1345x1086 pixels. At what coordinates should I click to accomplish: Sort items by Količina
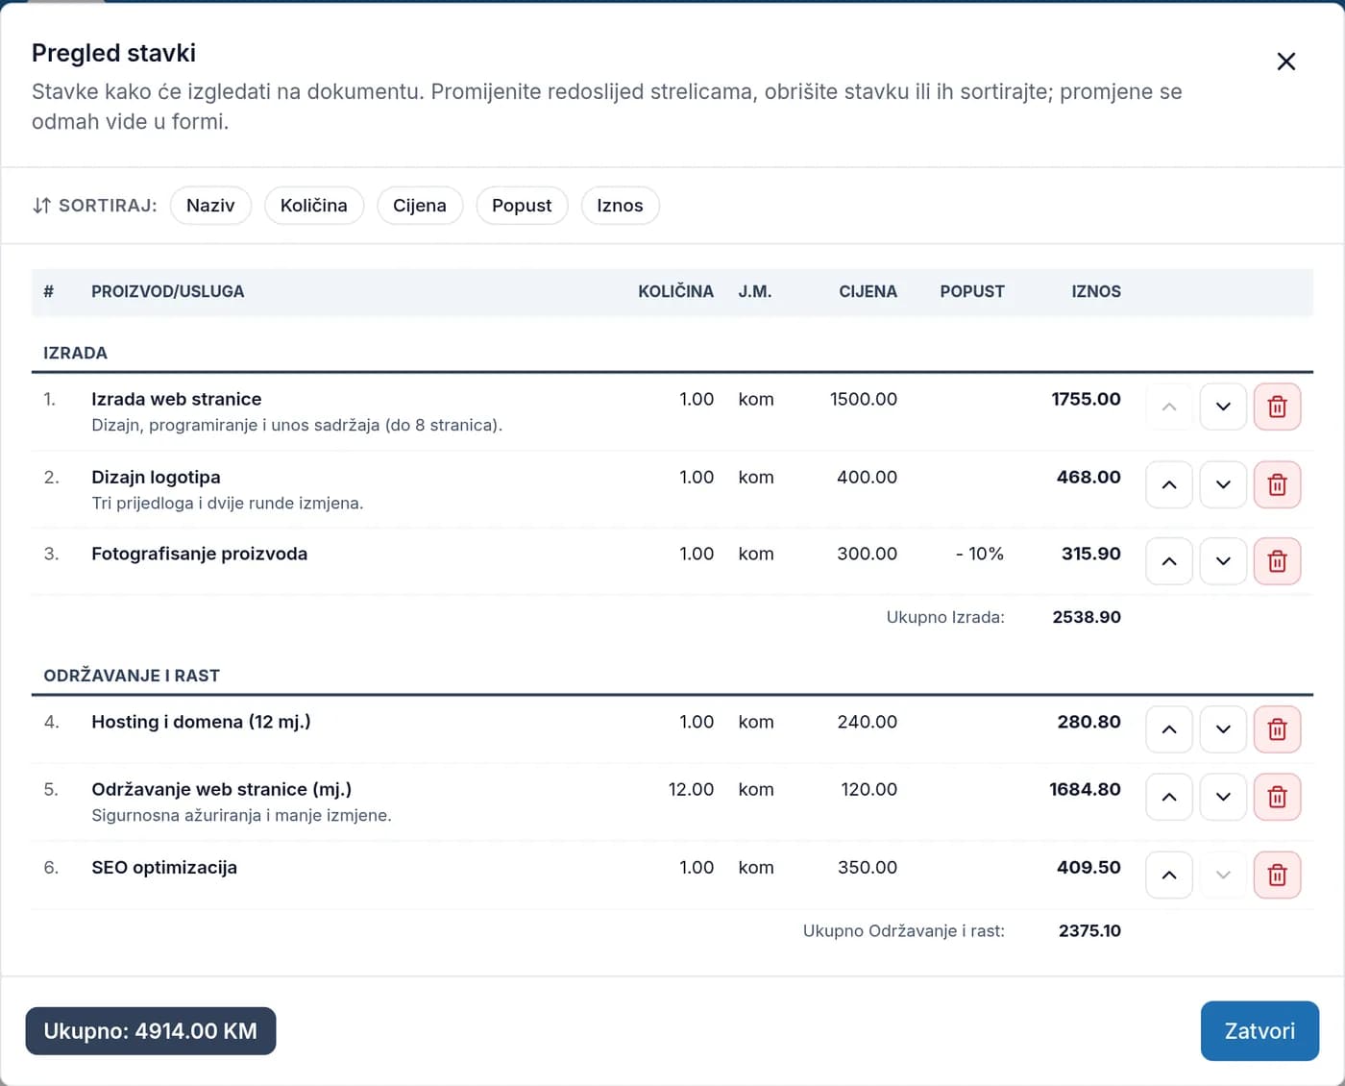pyautogui.click(x=314, y=206)
